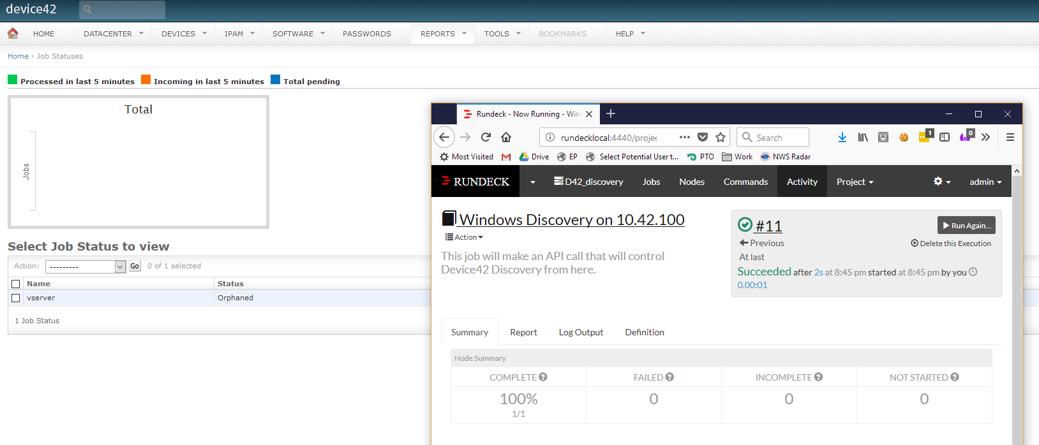Switch to the Log Output tab

[x=581, y=332]
